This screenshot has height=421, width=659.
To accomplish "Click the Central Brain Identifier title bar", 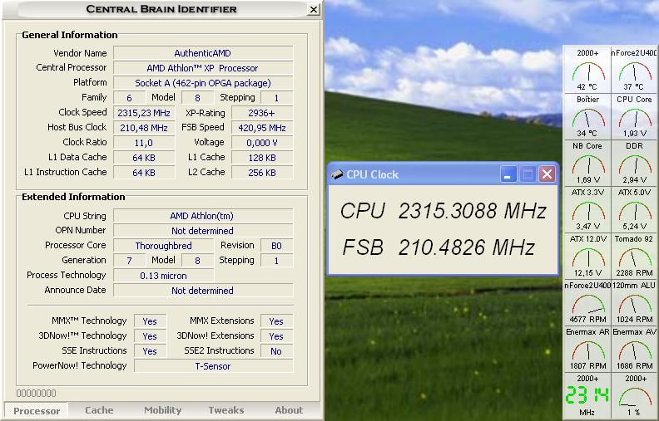I will pyautogui.click(x=161, y=9).
